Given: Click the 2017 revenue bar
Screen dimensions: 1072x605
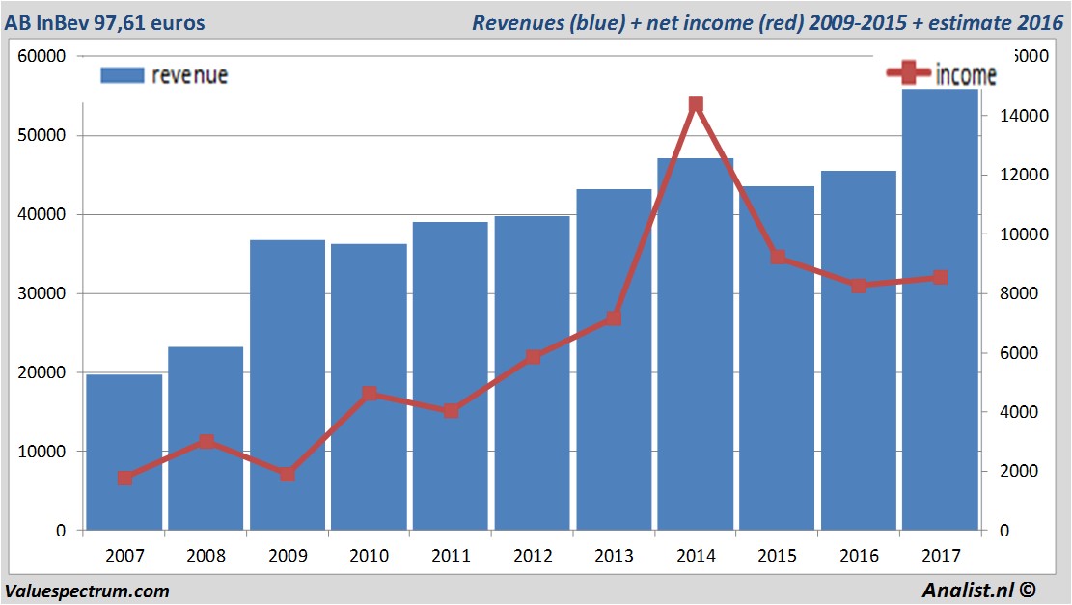Looking at the screenshot, I should click(940, 310).
